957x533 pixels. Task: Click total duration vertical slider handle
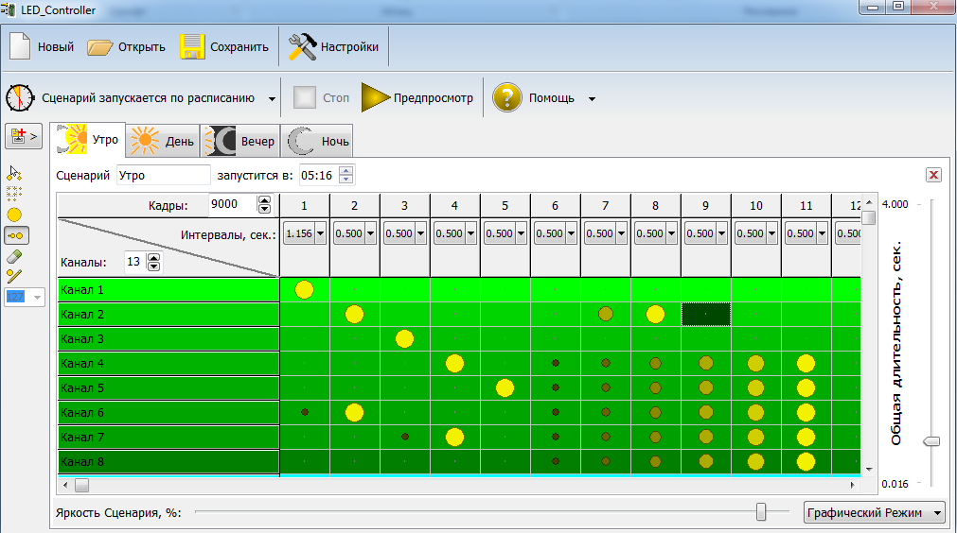pos(931,441)
